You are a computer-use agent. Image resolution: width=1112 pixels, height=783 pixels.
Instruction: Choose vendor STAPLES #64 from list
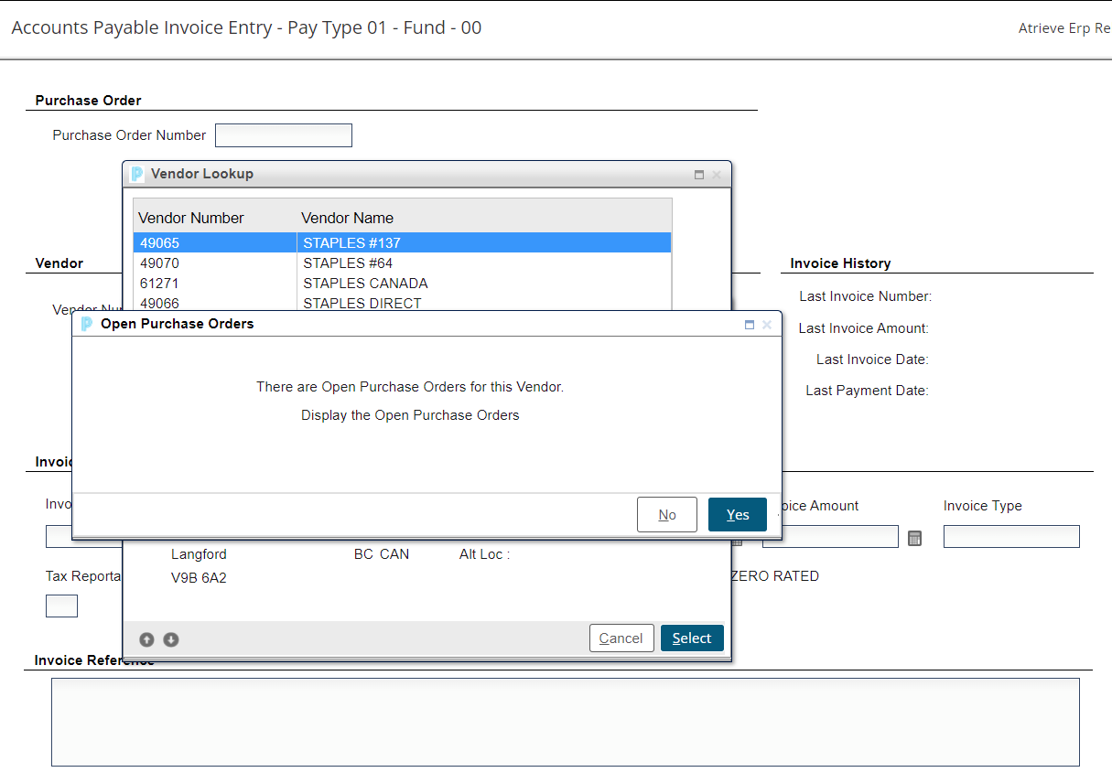pos(401,263)
